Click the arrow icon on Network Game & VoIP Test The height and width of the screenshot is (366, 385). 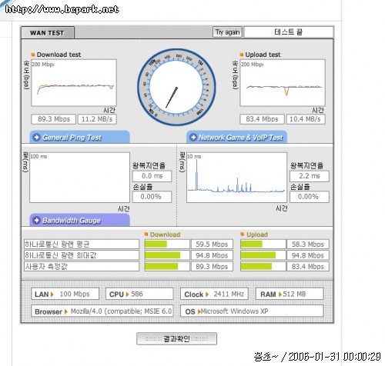coord(193,138)
